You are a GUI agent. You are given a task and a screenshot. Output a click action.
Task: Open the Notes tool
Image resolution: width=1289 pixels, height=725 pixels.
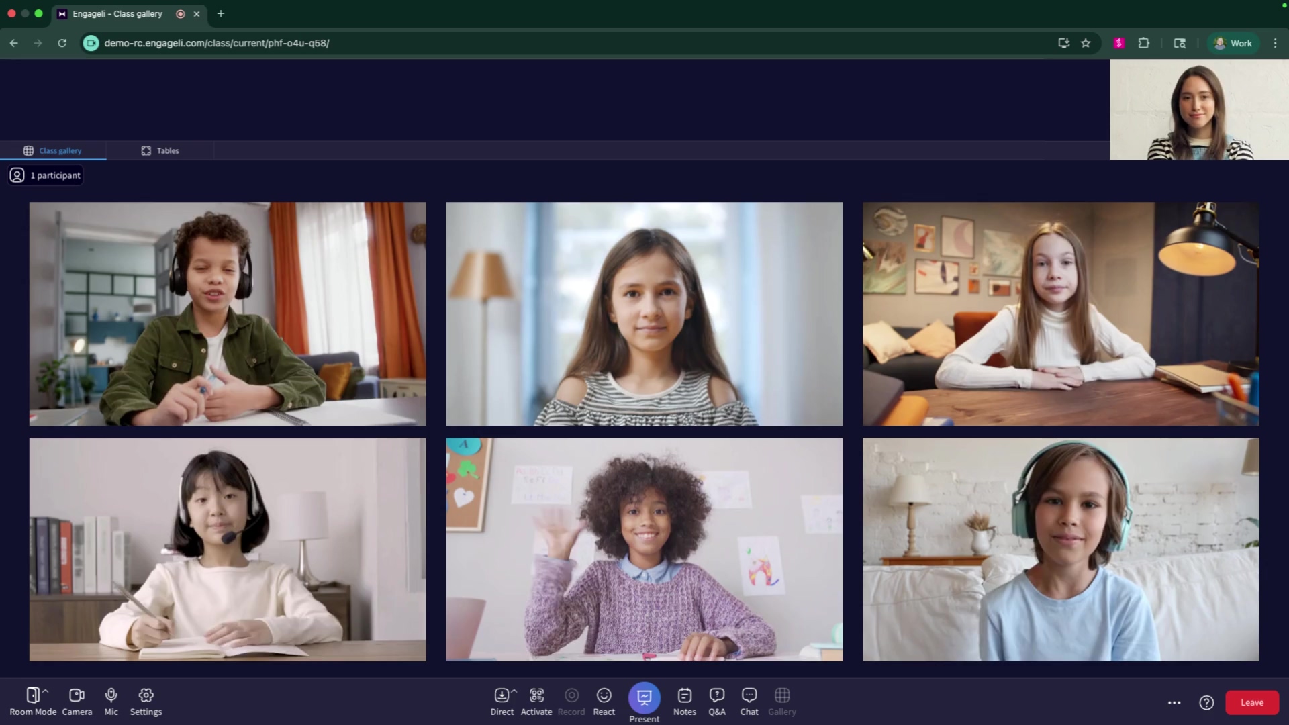[x=684, y=702]
